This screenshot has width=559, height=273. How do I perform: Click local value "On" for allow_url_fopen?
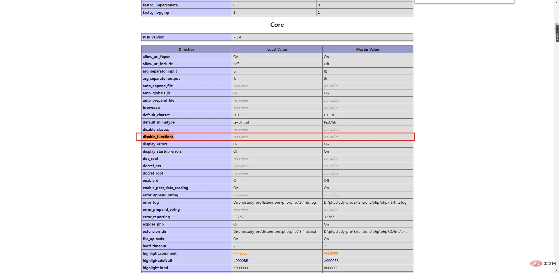pos(236,57)
